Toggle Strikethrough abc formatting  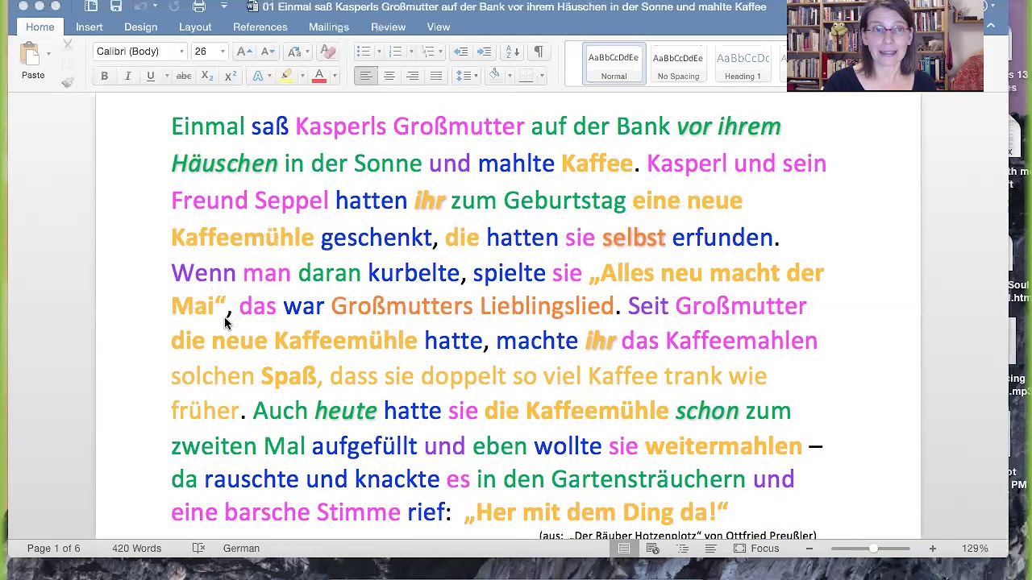(x=184, y=76)
